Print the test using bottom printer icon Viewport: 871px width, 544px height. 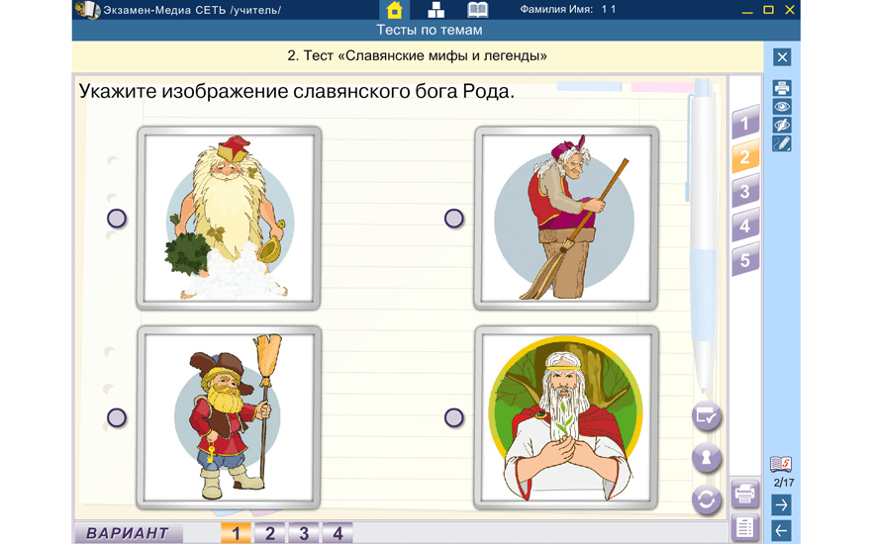pyautogui.click(x=745, y=493)
